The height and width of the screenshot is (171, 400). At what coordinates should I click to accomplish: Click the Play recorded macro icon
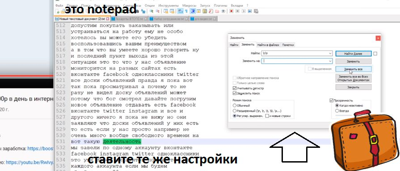[244, 11]
